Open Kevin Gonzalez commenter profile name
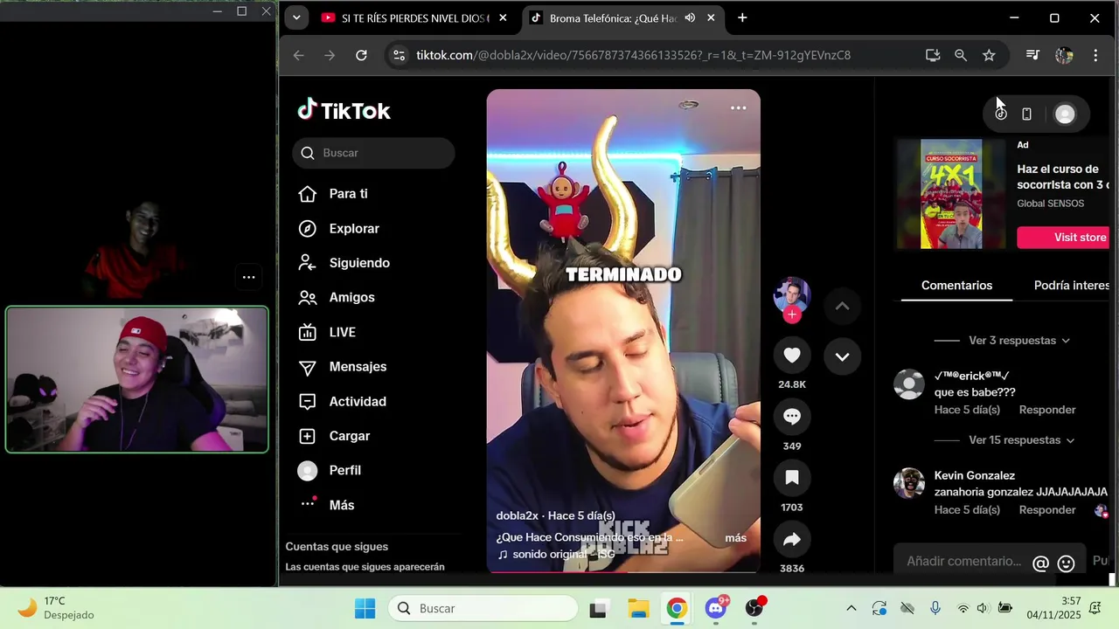This screenshot has width=1119, height=629. coord(975,476)
